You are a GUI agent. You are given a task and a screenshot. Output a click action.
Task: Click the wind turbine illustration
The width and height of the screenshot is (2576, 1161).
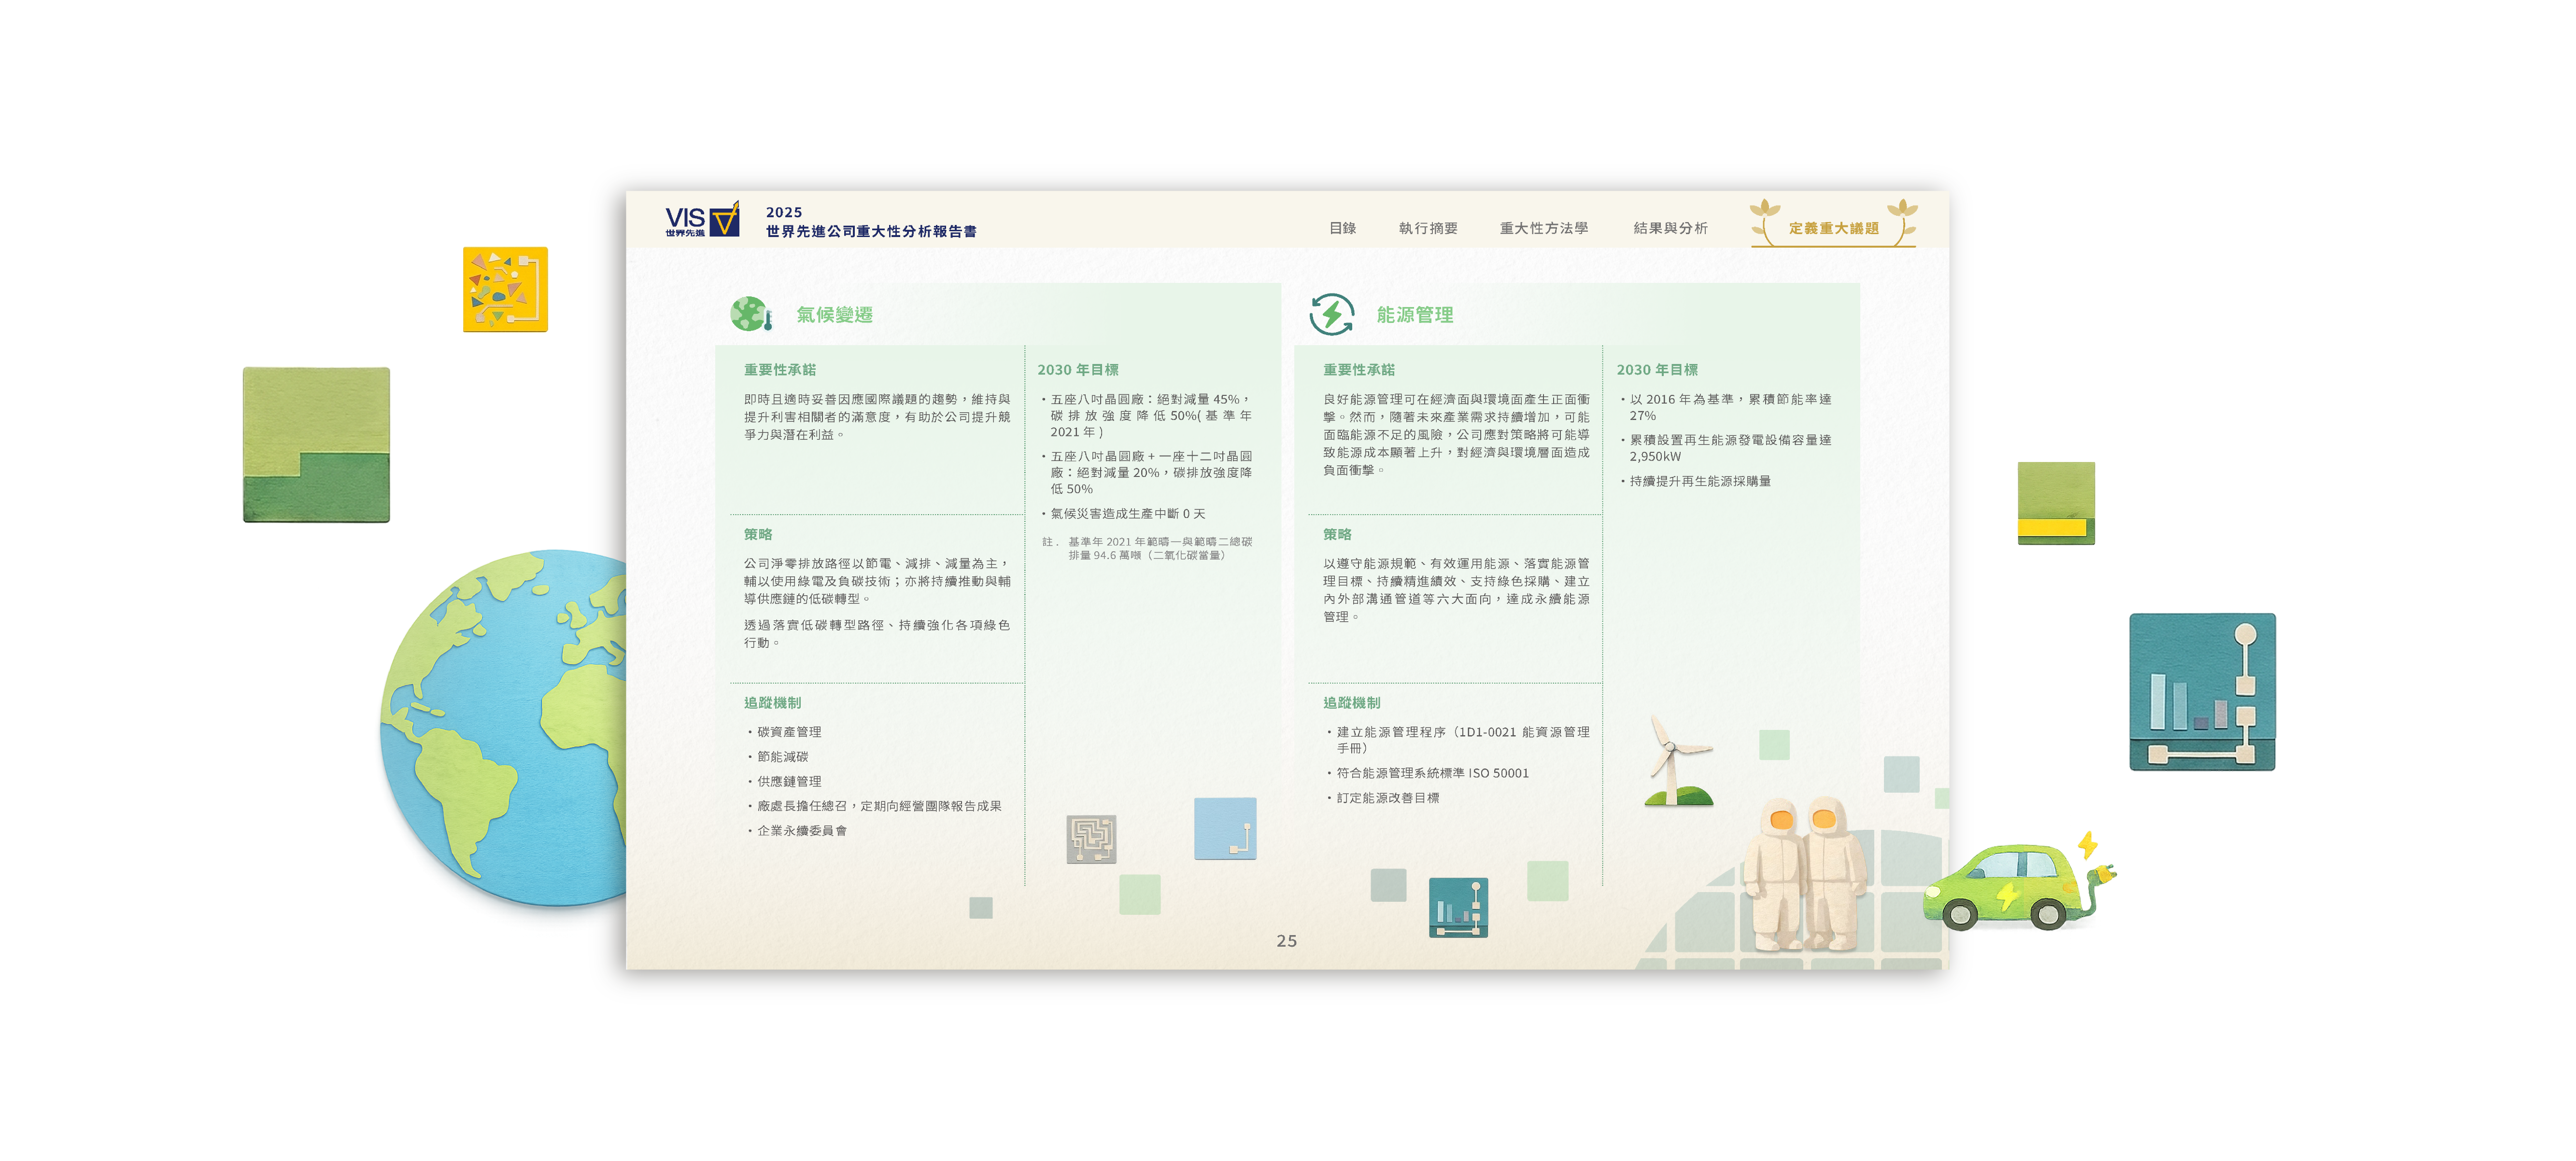click(1678, 761)
